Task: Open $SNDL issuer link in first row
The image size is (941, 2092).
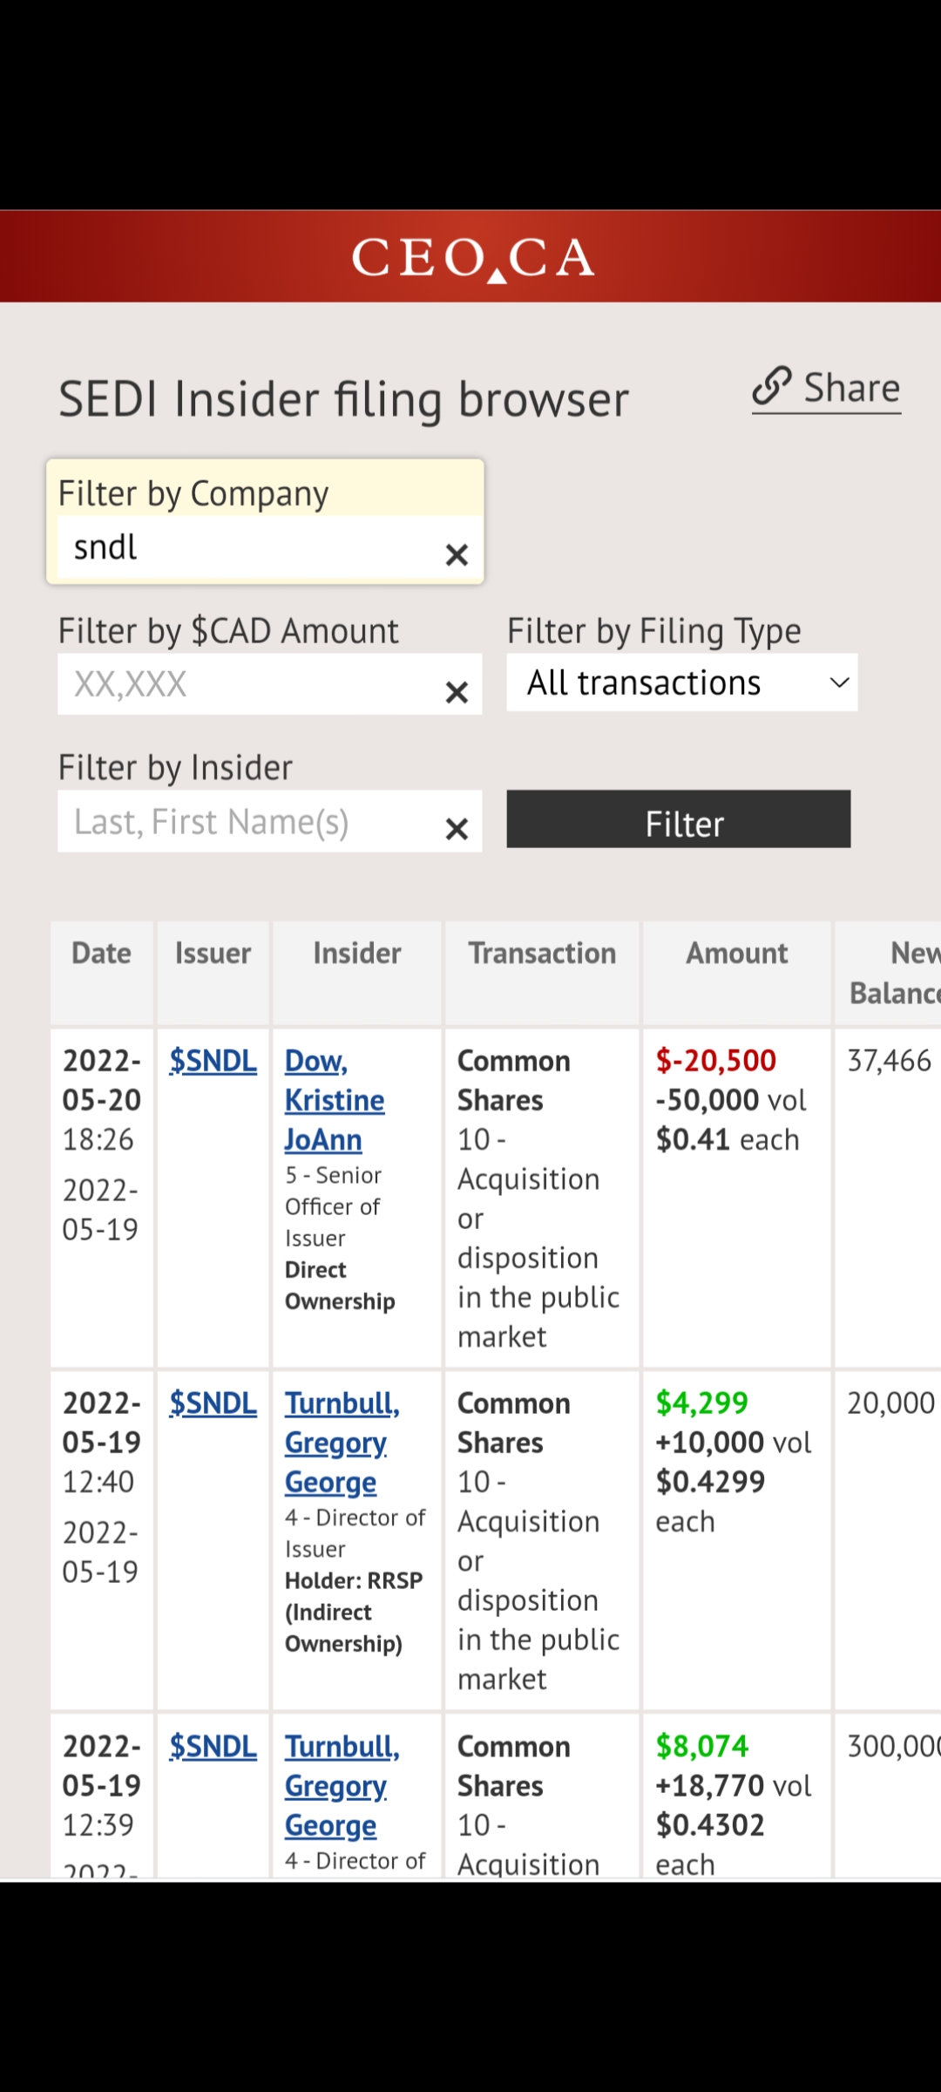Action: pyautogui.click(x=213, y=1061)
